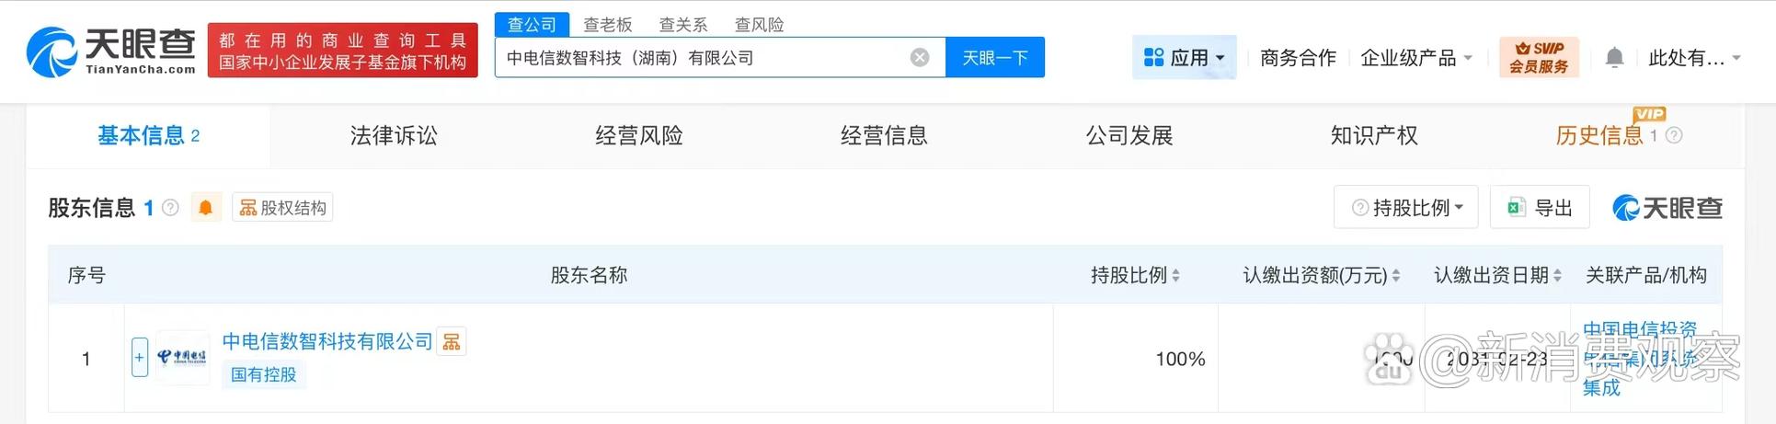
Task: Expand shareholder row with the plus button
Action: [x=140, y=357]
